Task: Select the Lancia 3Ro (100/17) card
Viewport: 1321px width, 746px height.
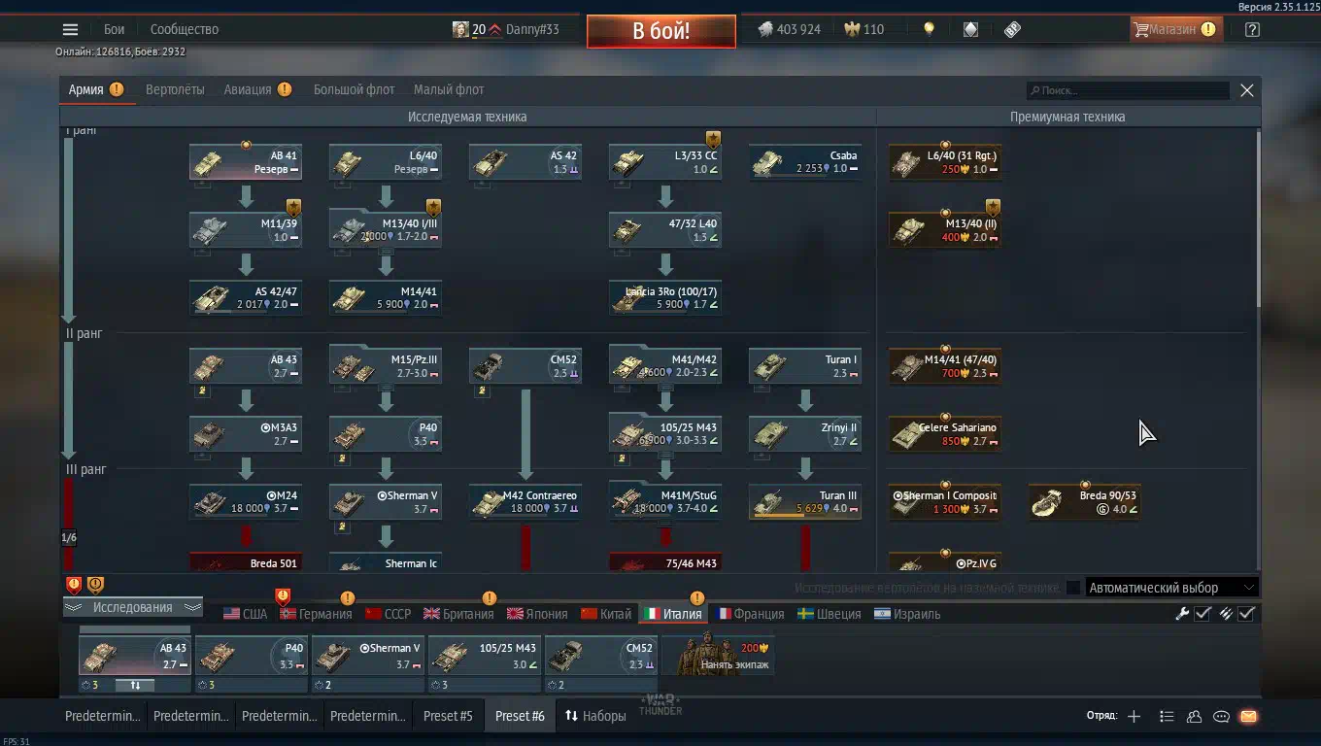Action: pyautogui.click(x=665, y=298)
